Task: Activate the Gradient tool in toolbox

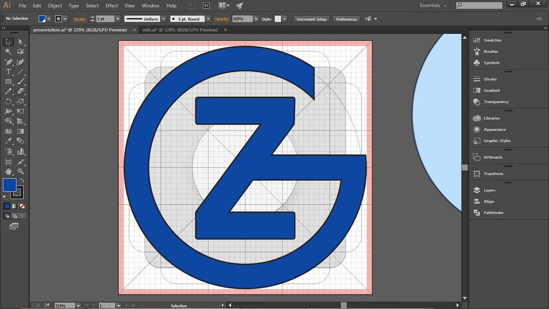Action: (x=21, y=131)
